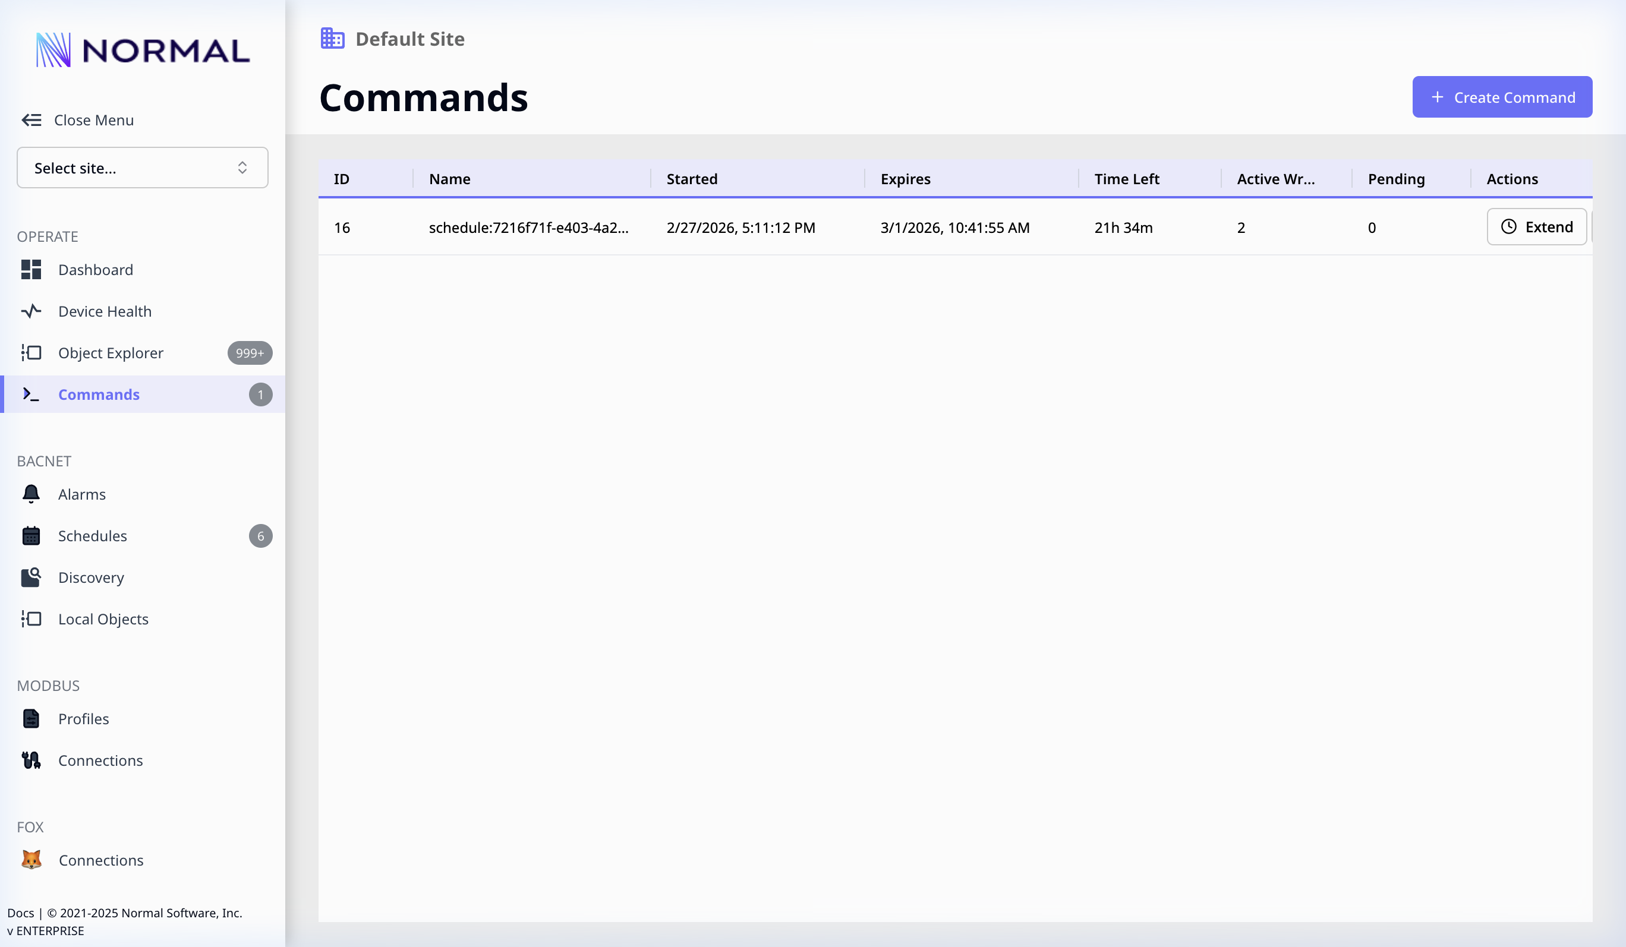1626x947 pixels.
Task: Navigate to Commands in the sidebar
Action: [99, 394]
